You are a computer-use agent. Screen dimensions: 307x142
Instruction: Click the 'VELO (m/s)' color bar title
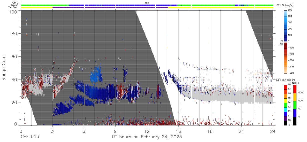[x=285, y=5]
